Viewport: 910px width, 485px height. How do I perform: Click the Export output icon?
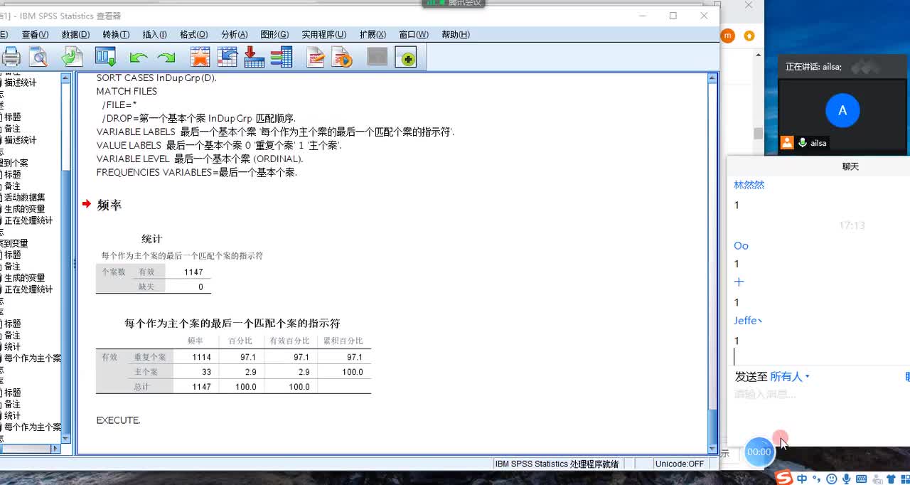tap(72, 57)
